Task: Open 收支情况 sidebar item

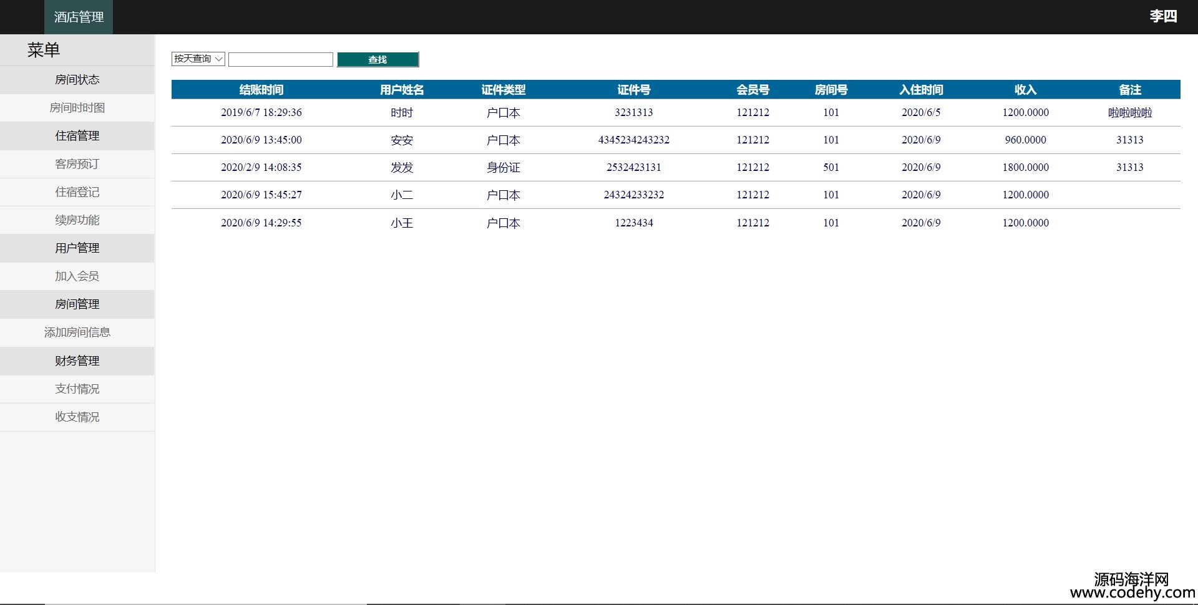Action: (77, 417)
